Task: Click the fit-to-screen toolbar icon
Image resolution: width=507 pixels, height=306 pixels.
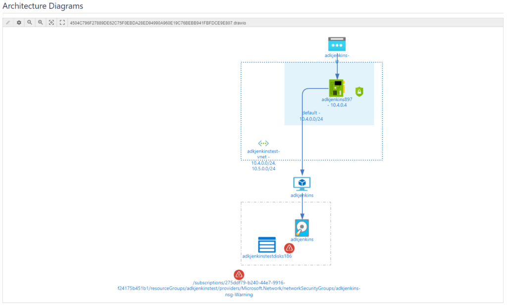Action: click(51, 22)
